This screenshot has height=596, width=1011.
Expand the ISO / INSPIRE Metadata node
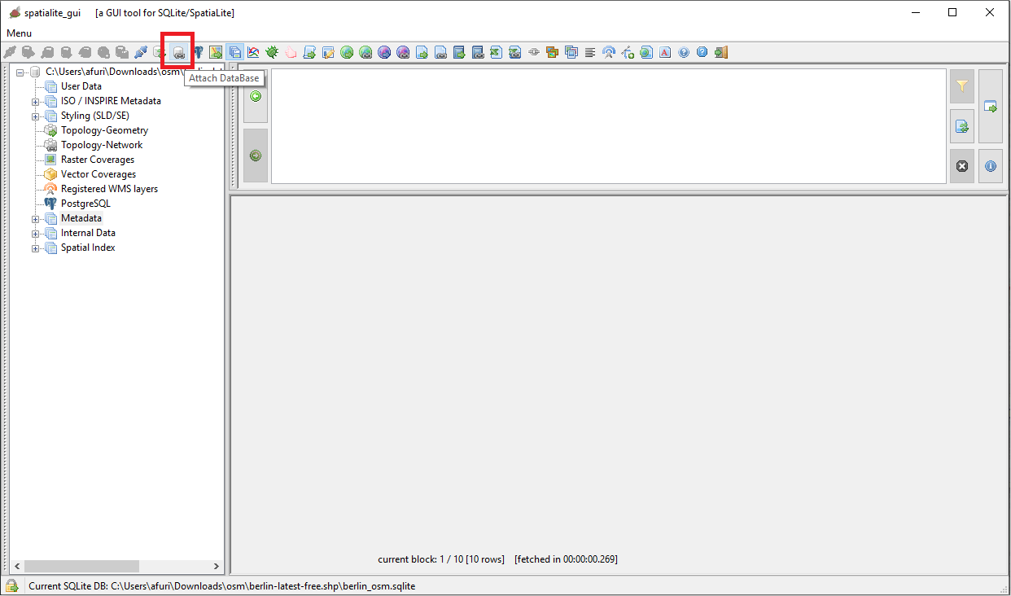(36, 101)
